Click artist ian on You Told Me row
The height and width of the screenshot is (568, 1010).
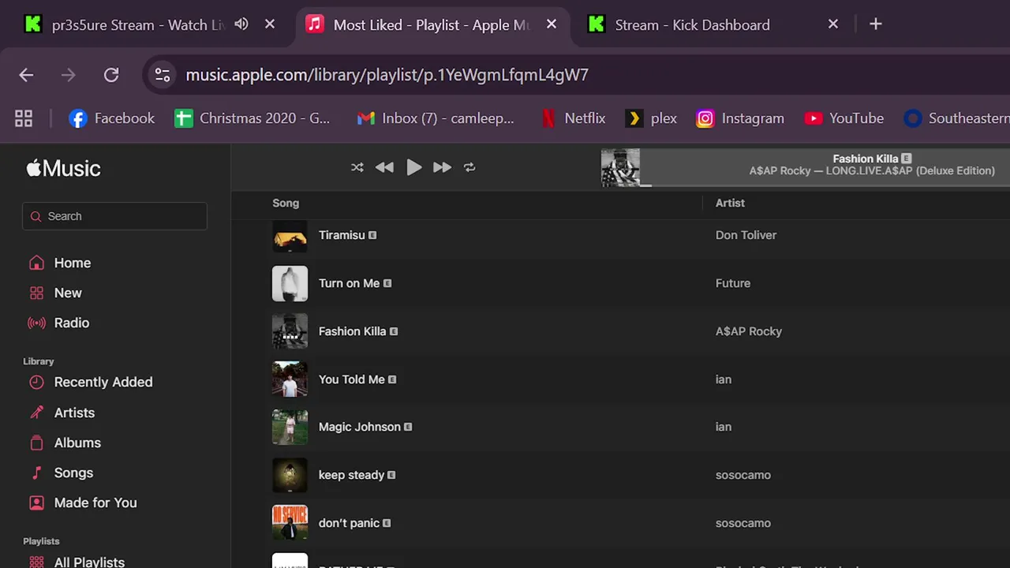pyautogui.click(x=724, y=379)
